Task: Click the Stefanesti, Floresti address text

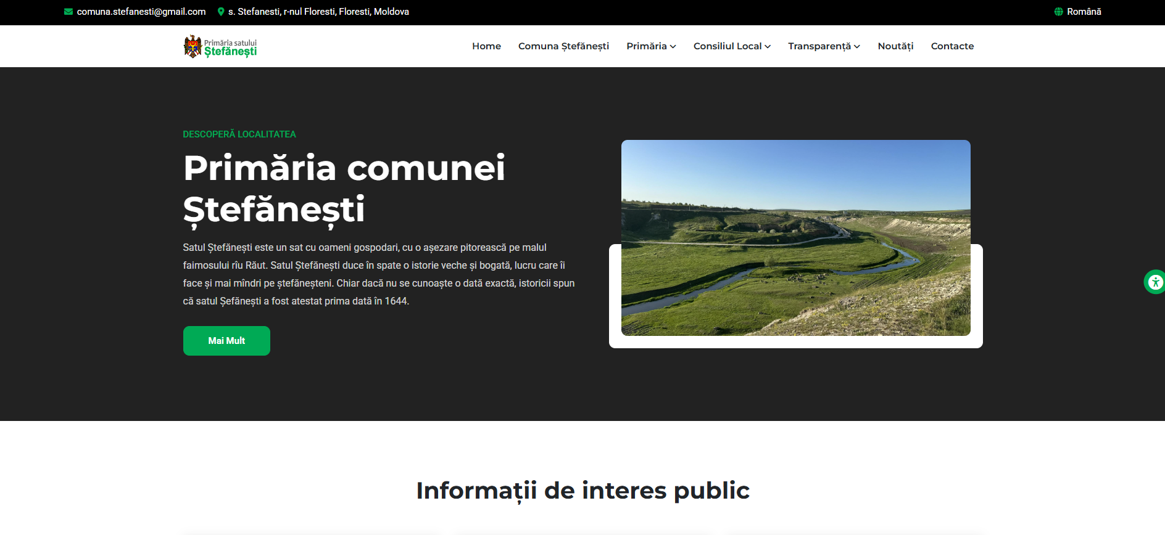Action: [318, 12]
